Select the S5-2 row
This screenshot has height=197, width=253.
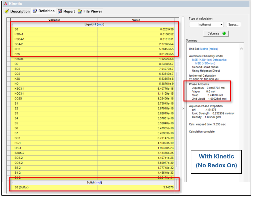[92, 168]
